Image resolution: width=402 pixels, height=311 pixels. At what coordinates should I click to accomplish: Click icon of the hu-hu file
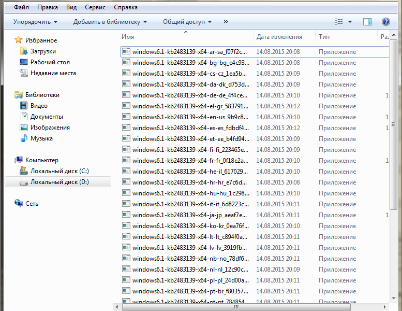126,193
